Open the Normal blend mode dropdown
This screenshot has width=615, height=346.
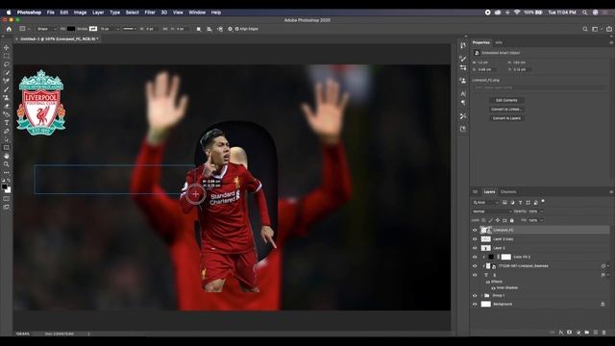(x=492, y=211)
